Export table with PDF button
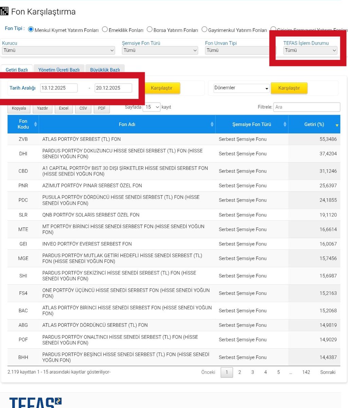The height and width of the screenshot is (408, 348). coord(102,108)
